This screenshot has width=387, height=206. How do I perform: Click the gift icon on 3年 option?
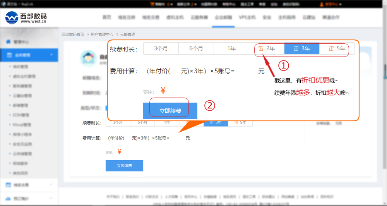(x=296, y=48)
